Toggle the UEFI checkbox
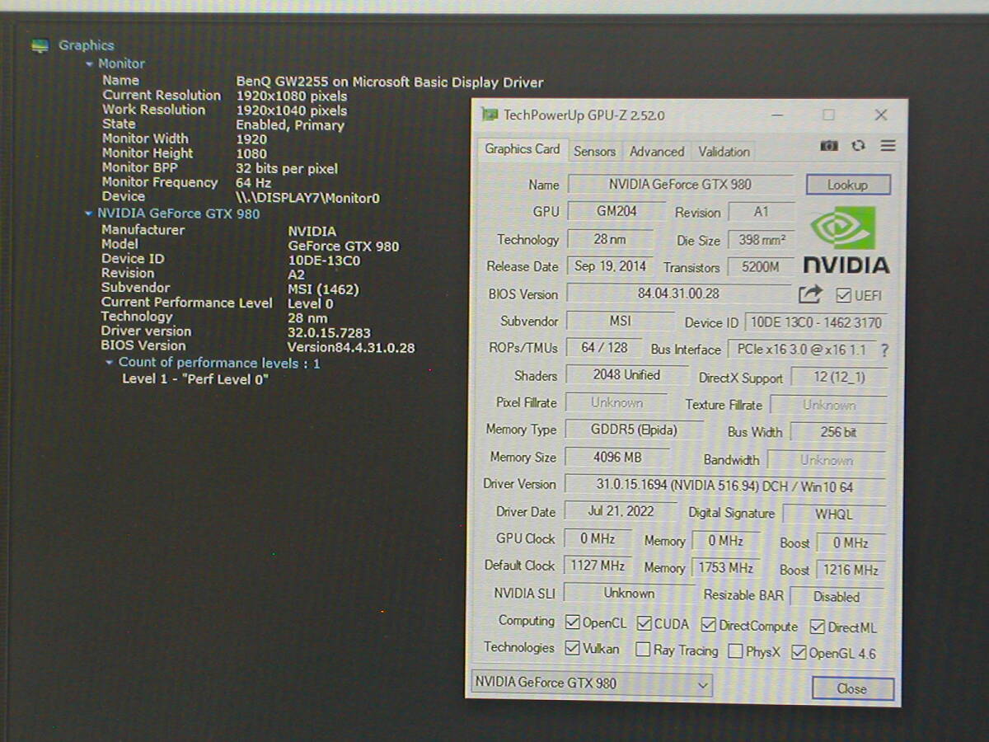 [843, 295]
